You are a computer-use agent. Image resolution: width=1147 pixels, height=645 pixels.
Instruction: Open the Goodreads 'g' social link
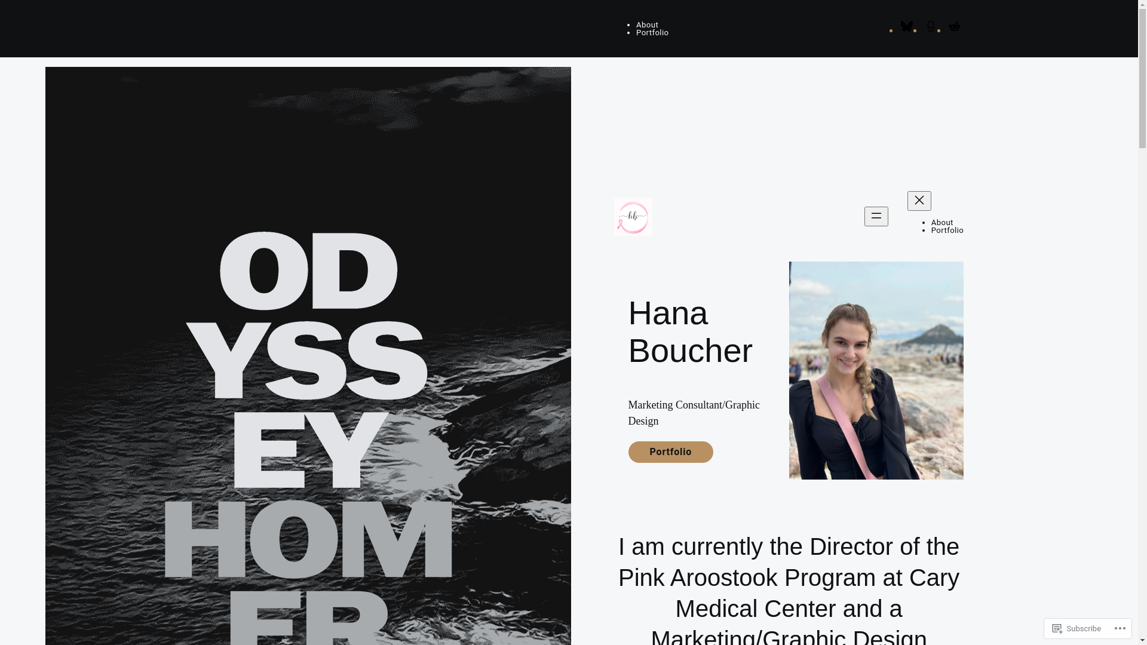pyautogui.click(x=931, y=26)
